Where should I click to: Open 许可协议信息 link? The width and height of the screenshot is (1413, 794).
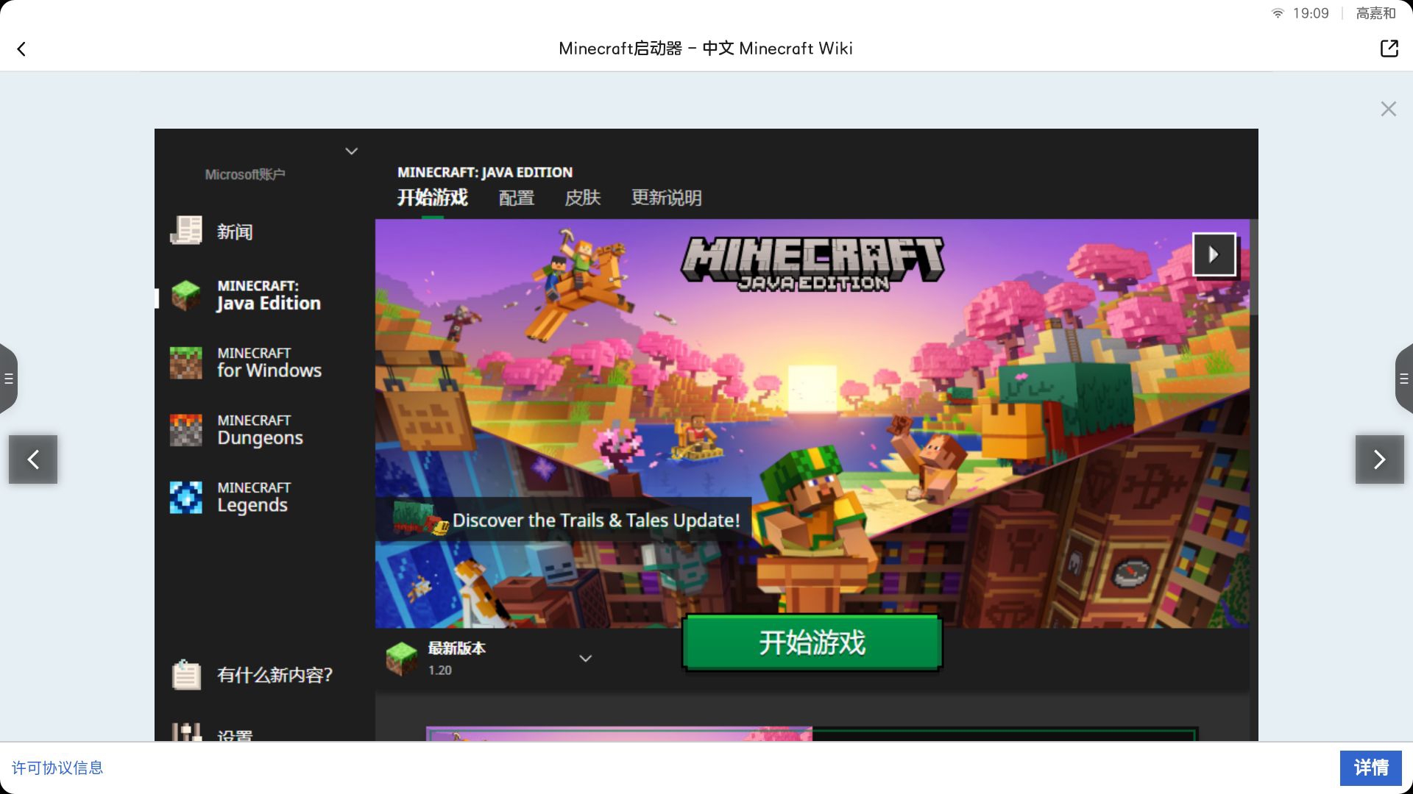57,768
